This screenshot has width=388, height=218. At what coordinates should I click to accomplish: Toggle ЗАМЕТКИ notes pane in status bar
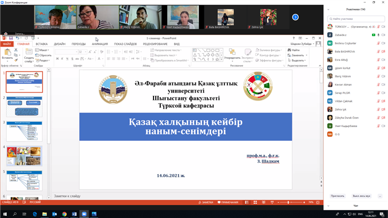point(206,202)
